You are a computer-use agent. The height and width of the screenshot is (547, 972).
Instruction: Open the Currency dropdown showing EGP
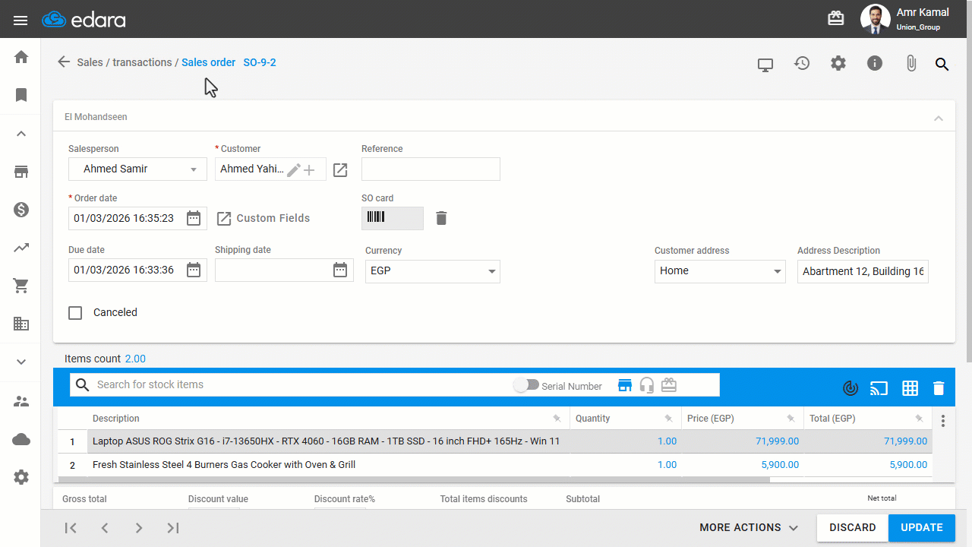pos(433,271)
